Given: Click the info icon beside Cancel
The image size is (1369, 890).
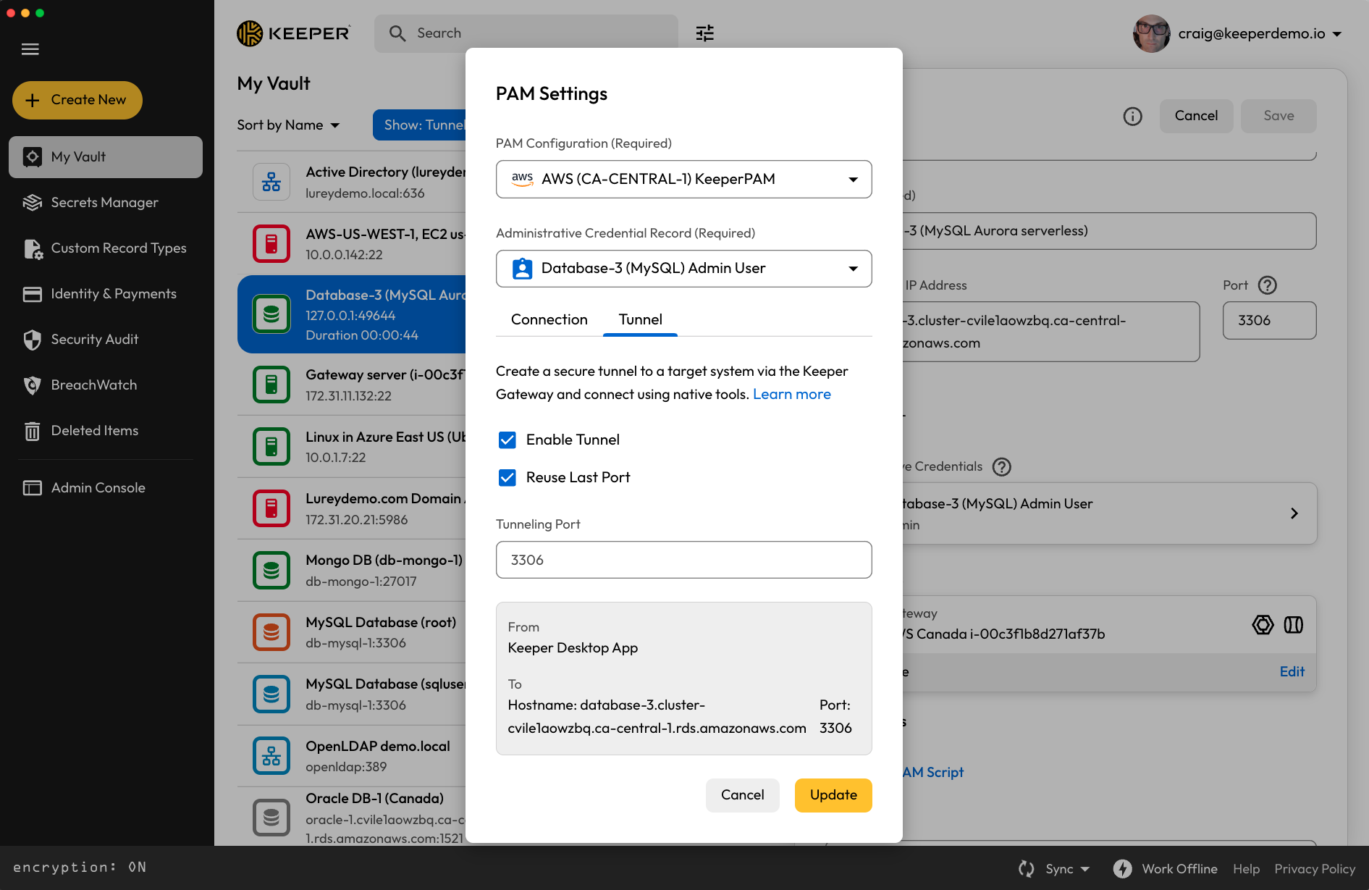Looking at the screenshot, I should 1132,117.
